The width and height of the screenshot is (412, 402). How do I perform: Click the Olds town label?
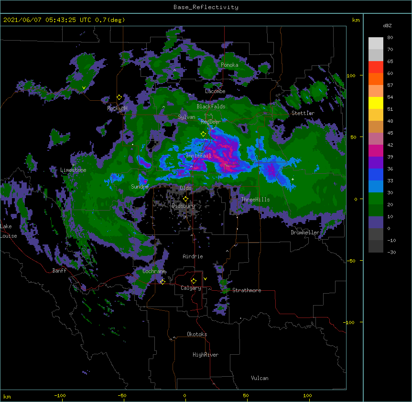click(x=185, y=188)
